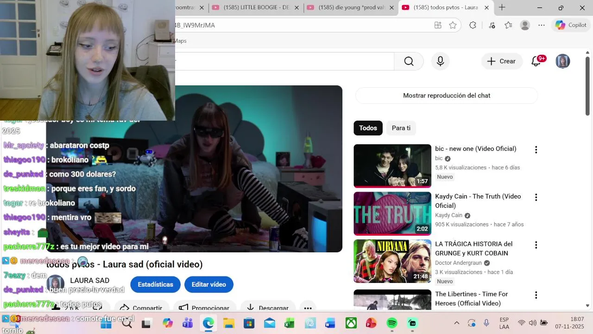The width and height of the screenshot is (593, 334).
Task: Activate voice search microphone on YouTube
Action: point(440,61)
